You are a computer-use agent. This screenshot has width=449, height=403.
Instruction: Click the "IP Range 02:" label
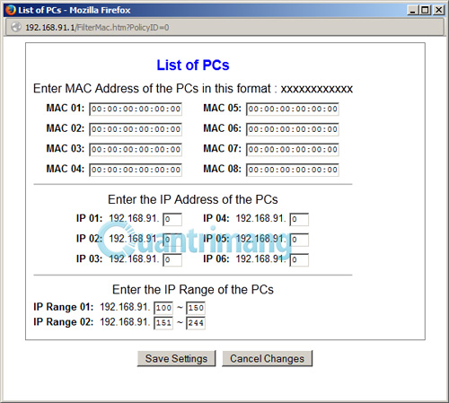tap(64, 322)
